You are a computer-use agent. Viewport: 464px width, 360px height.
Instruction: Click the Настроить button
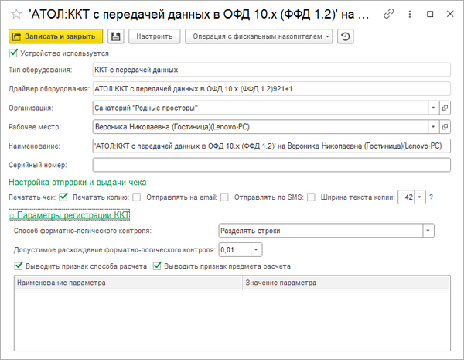[x=154, y=36]
